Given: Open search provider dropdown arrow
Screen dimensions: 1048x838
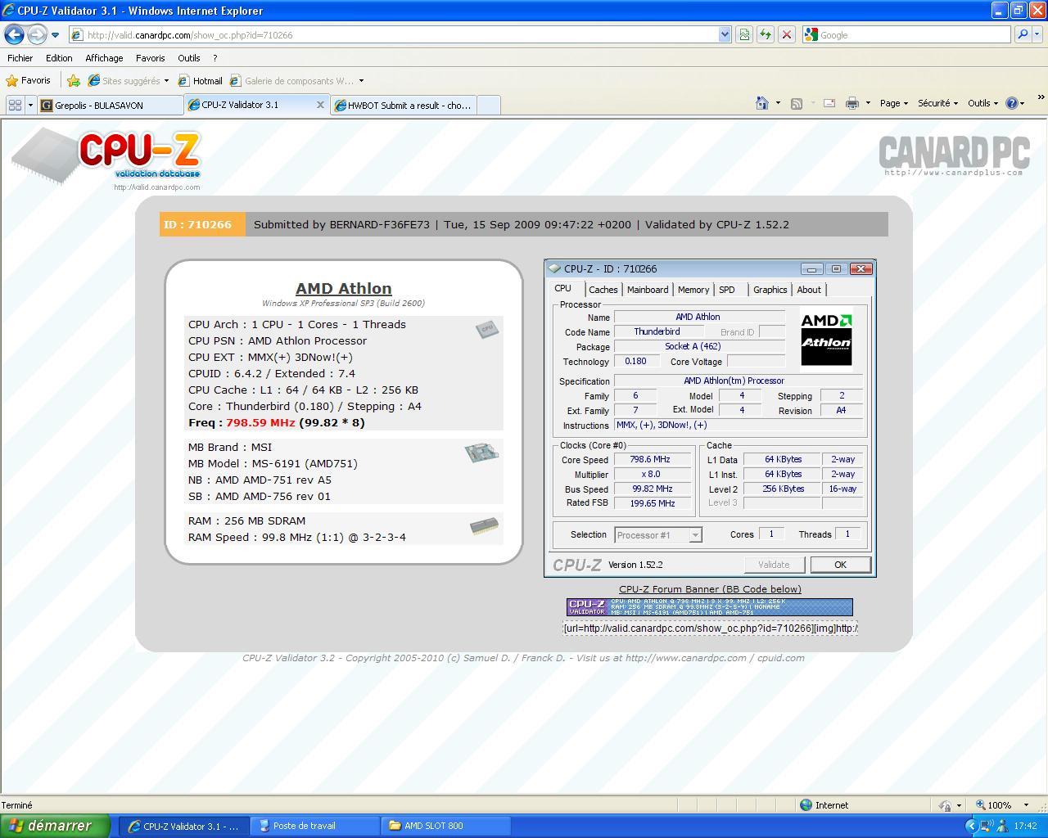Looking at the screenshot, I should click(x=1038, y=35).
